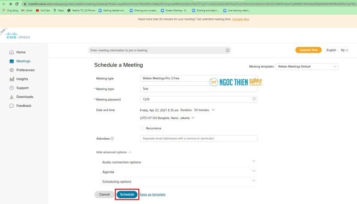357x204 pixels.
Task: Click the orange Upgrade Now button
Action: point(308,50)
